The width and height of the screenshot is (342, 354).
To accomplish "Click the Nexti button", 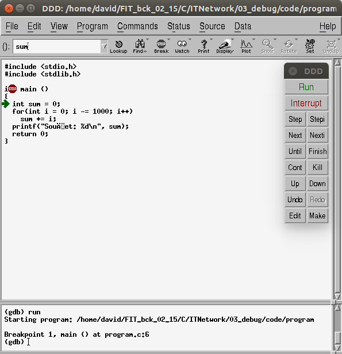I will point(317,135).
